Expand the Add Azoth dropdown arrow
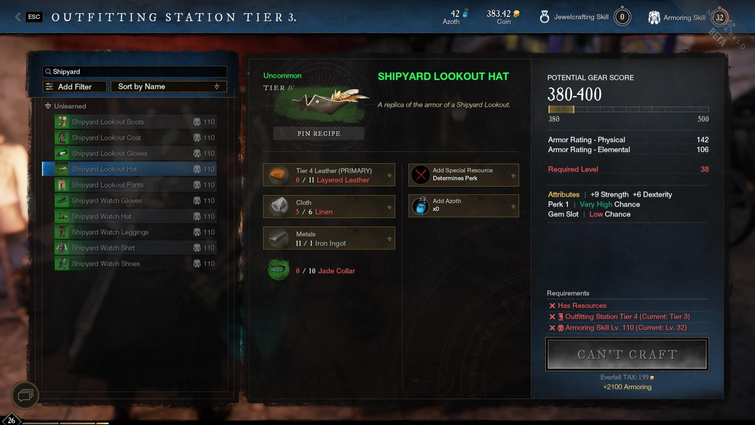This screenshot has width=755, height=425. click(513, 206)
